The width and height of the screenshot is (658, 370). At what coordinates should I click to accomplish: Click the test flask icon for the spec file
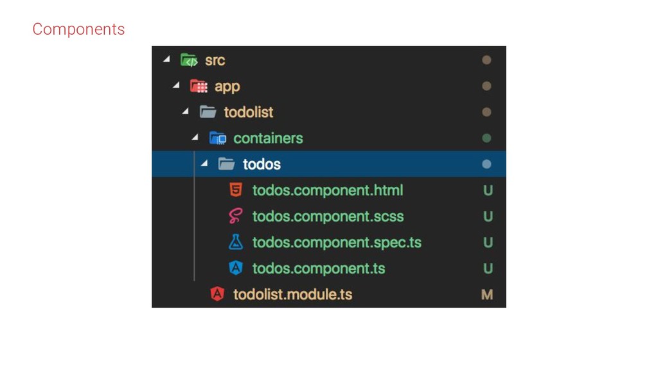[x=236, y=242]
